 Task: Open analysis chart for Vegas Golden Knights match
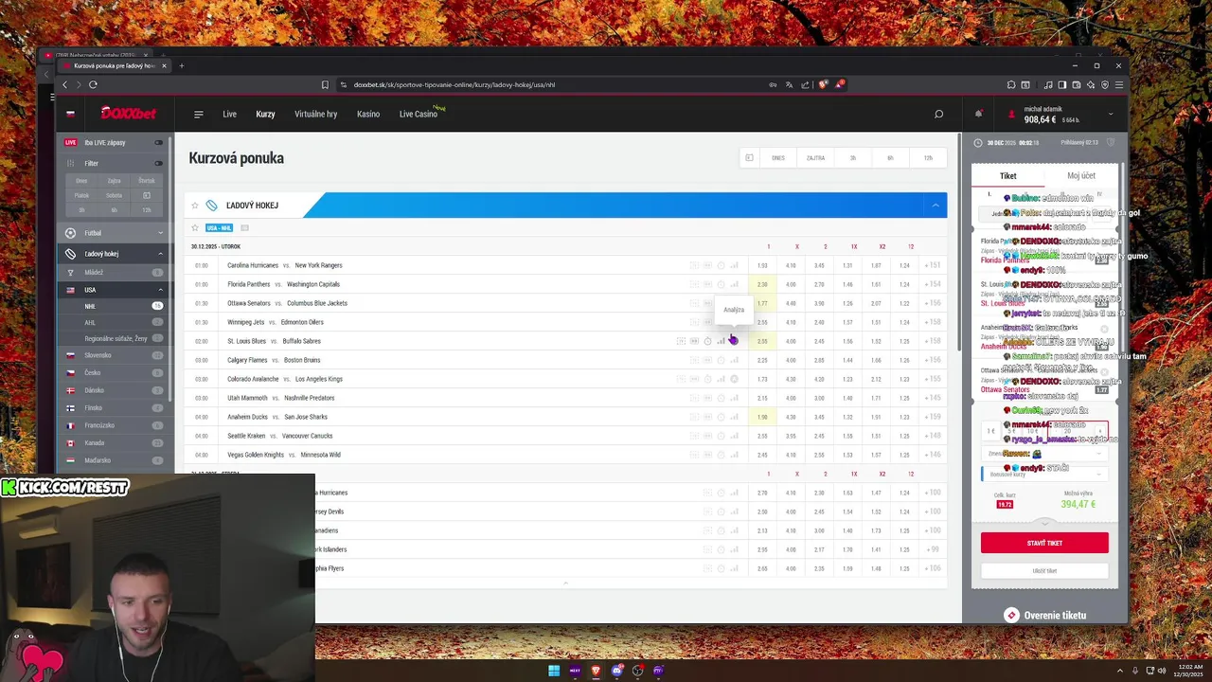point(734,455)
